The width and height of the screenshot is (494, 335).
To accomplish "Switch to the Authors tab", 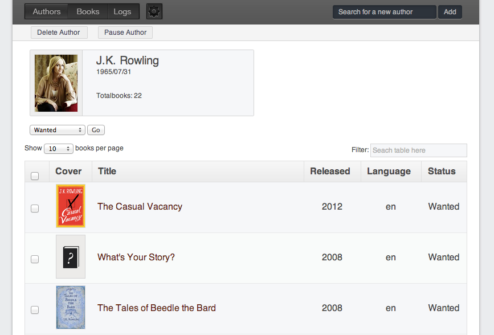I will point(47,11).
